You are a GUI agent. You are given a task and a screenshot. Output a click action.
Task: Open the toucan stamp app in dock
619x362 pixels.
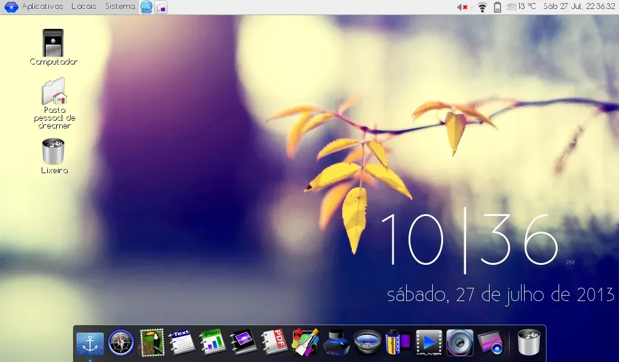click(152, 343)
